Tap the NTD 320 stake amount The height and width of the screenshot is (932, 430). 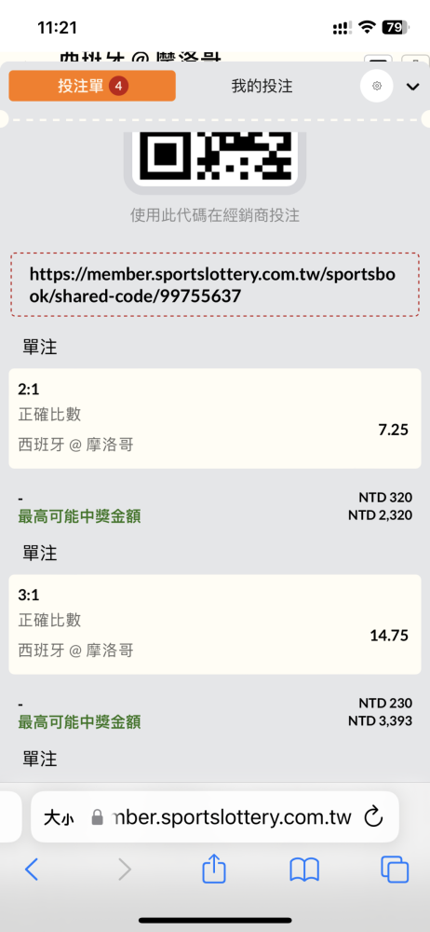click(x=385, y=497)
